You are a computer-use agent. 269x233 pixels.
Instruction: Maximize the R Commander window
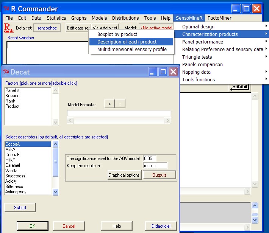(x=246, y=8)
